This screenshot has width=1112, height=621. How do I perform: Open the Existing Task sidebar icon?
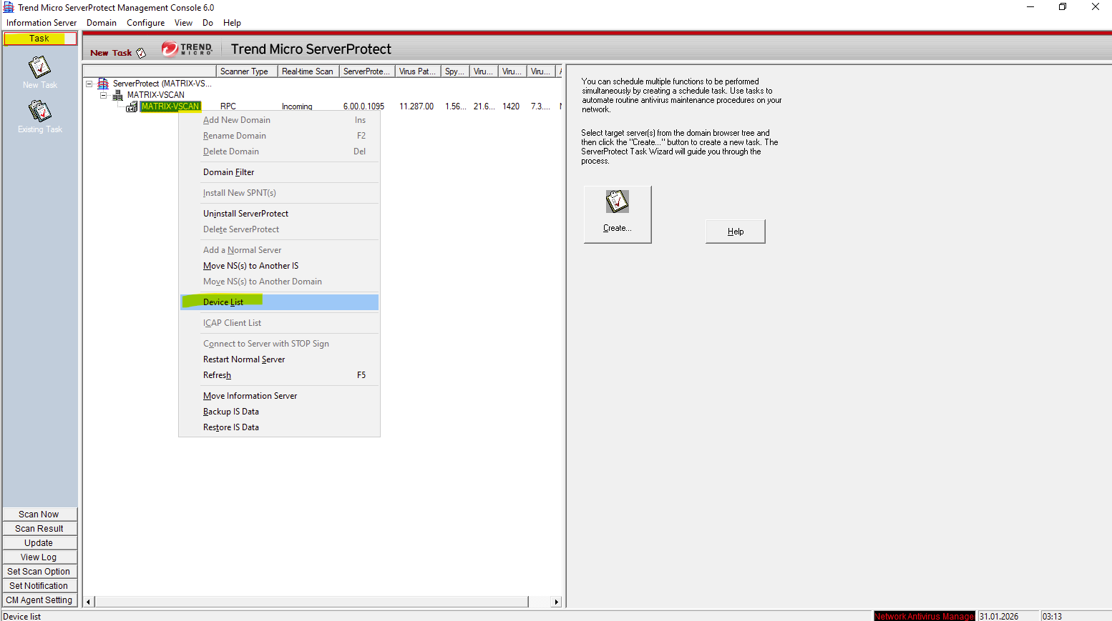[39, 112]
